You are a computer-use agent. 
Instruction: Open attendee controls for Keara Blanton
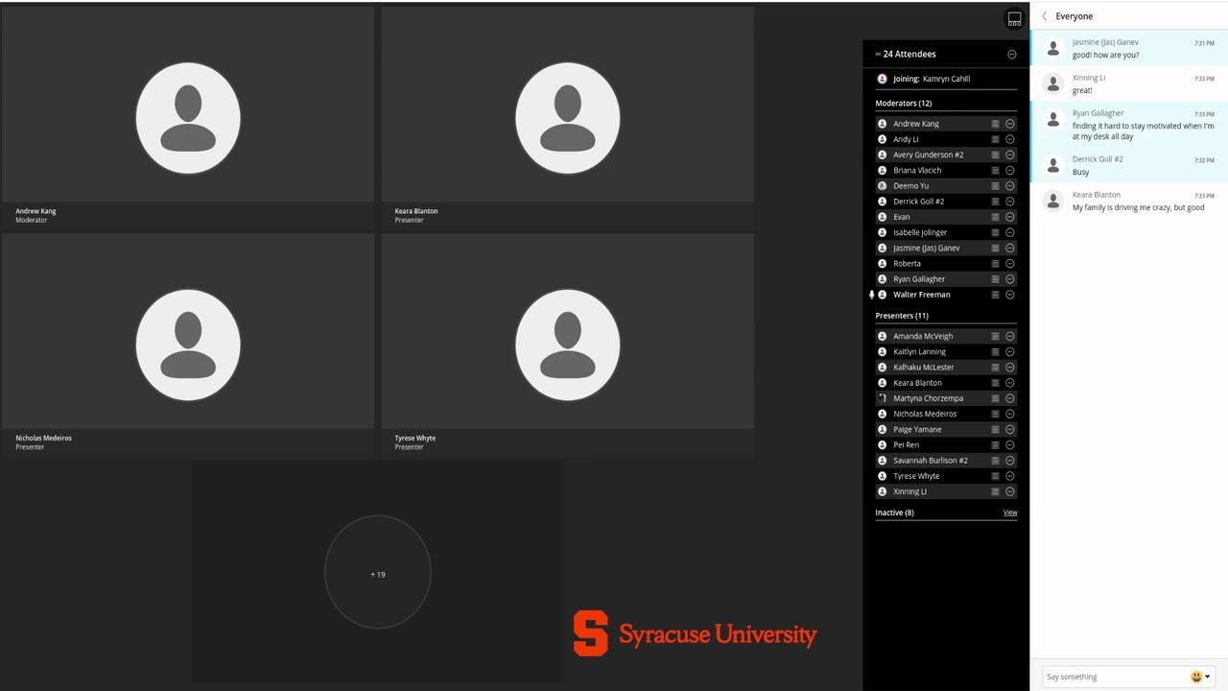[x=1010, y=383]
